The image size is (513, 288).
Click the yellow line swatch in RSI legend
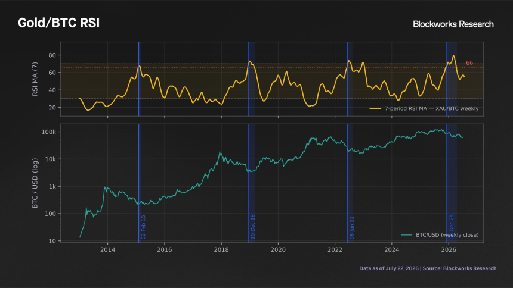pos(375,108)
